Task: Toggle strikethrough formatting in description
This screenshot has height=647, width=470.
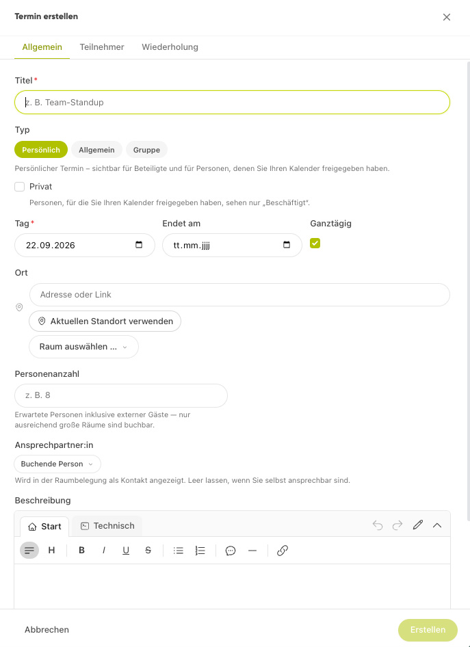Action: tap(148, 550)
